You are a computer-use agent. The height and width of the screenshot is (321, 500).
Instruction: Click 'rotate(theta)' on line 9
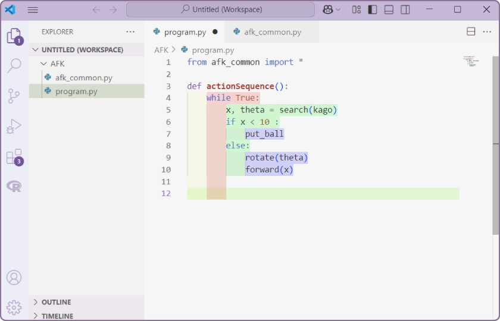pyautogui.click(x=276, y=158)
